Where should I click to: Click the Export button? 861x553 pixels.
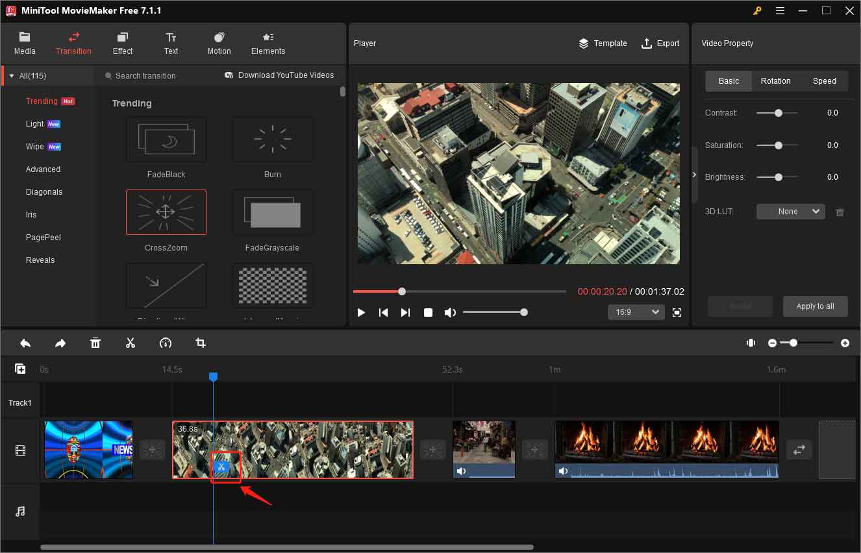tap(660, 43)
